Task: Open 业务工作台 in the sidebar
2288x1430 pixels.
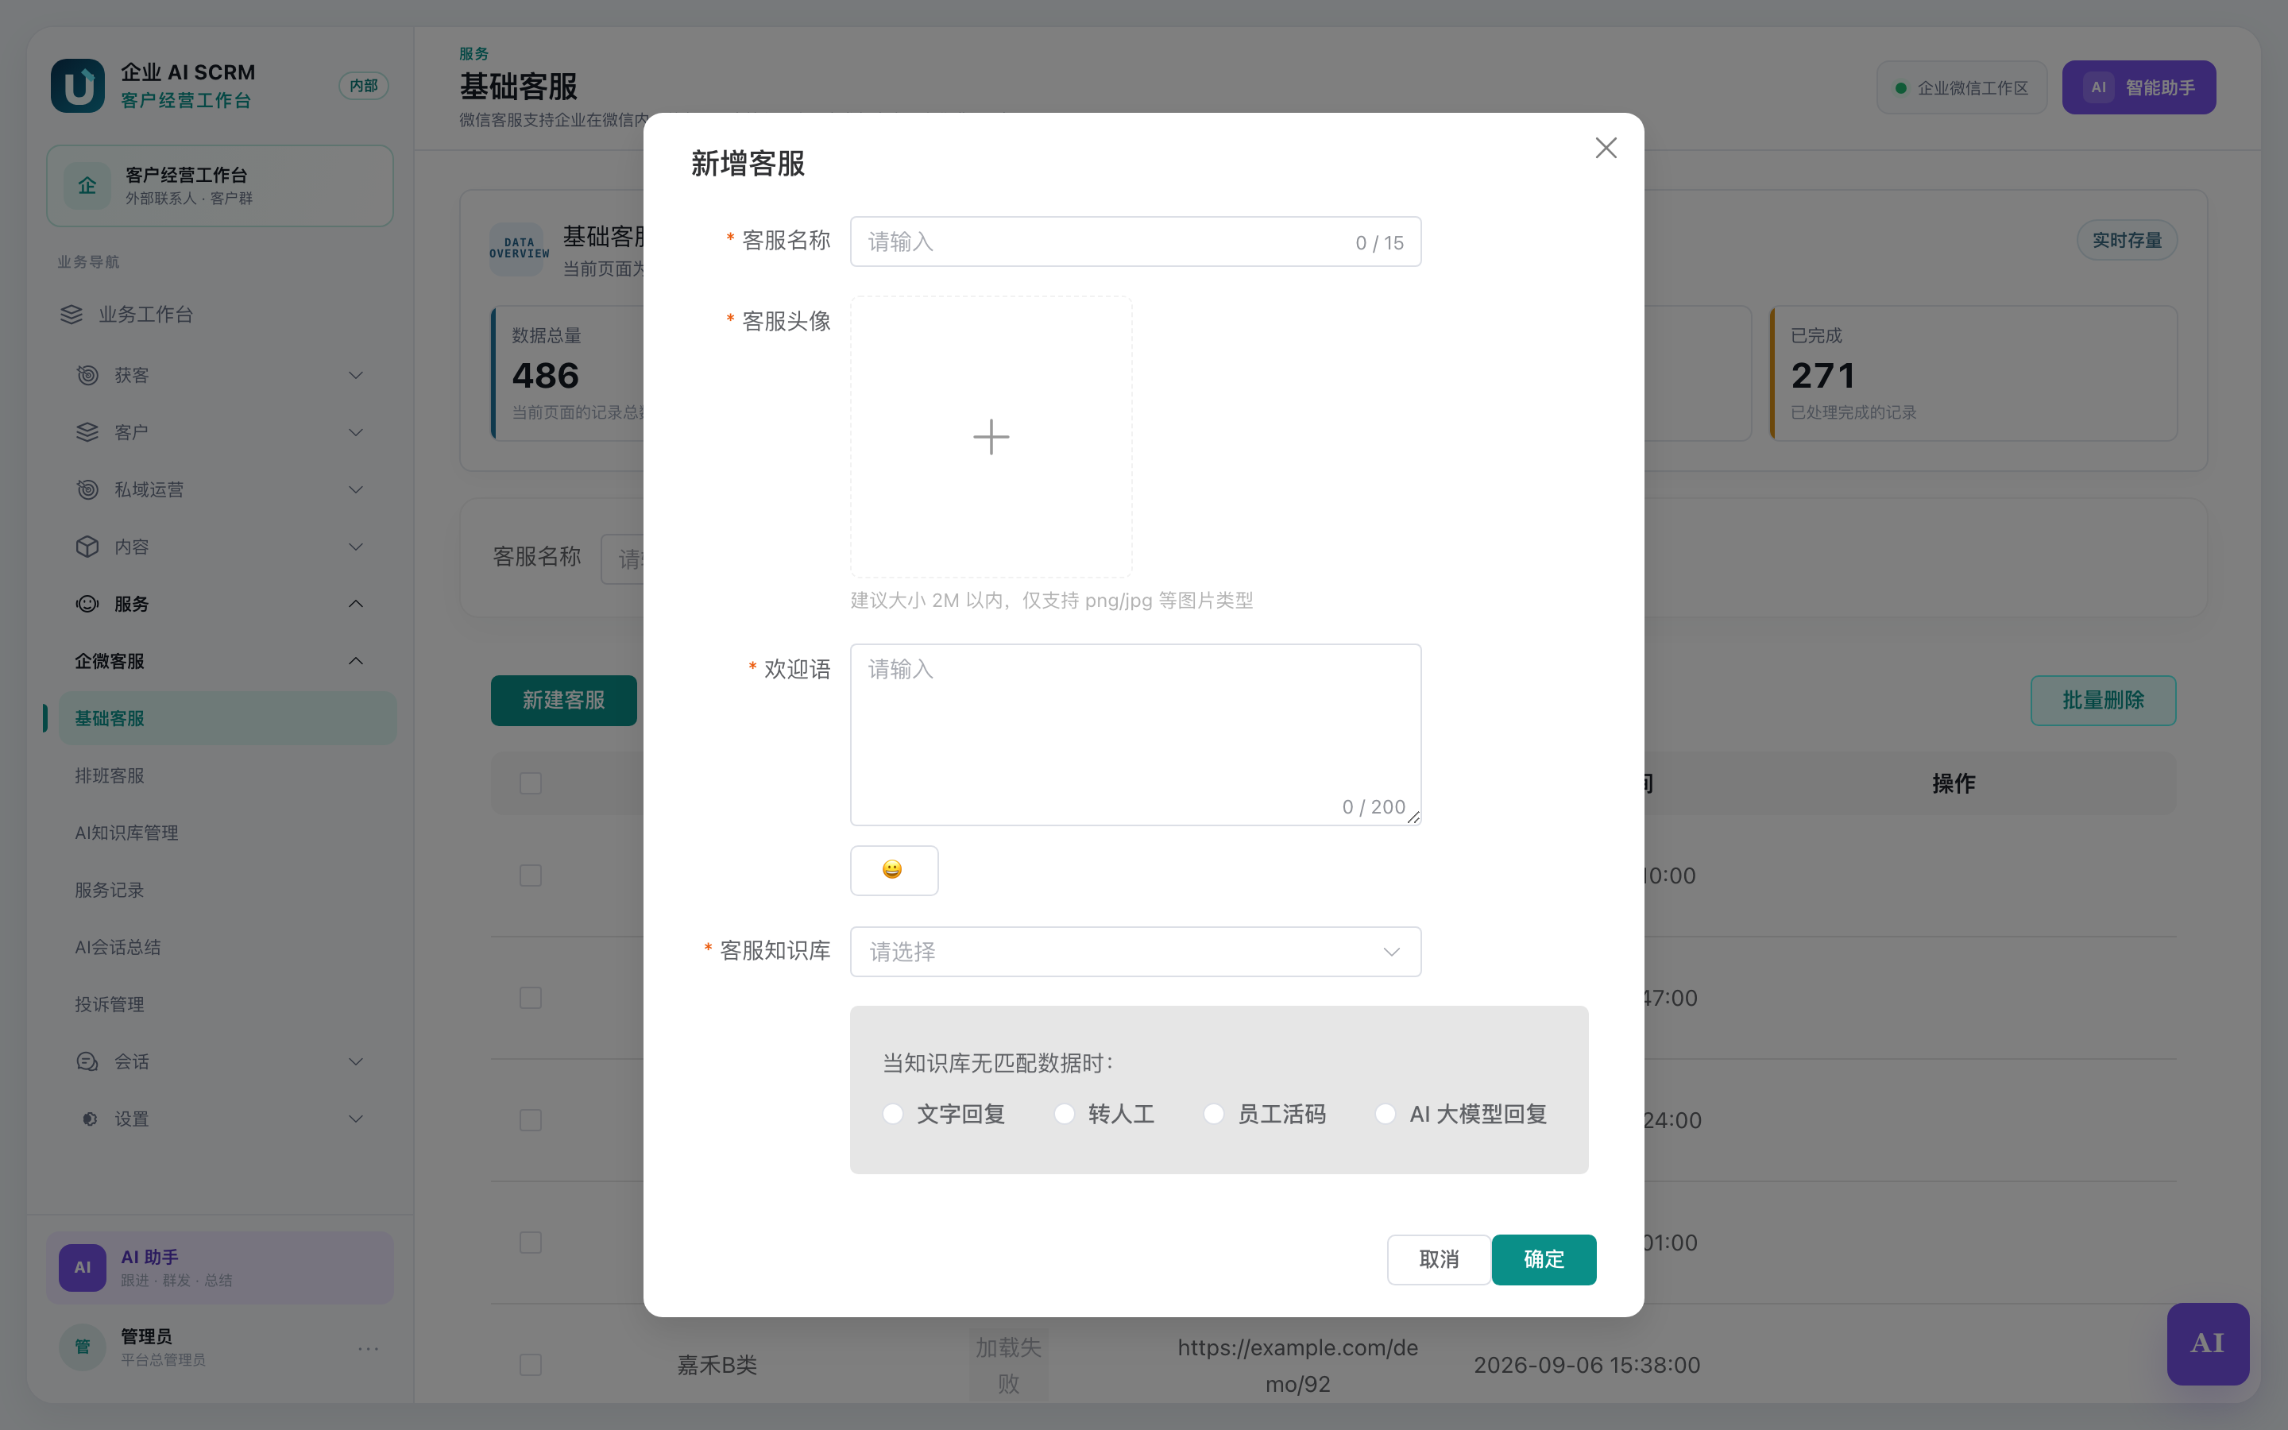Action: point(219,314)
